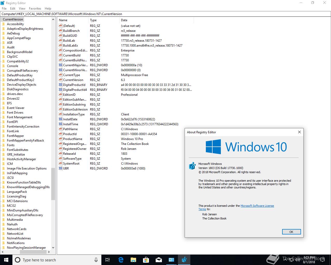Open the Mail app from the taskbar
Screen dimensions: 331x265
pos(159,260)
